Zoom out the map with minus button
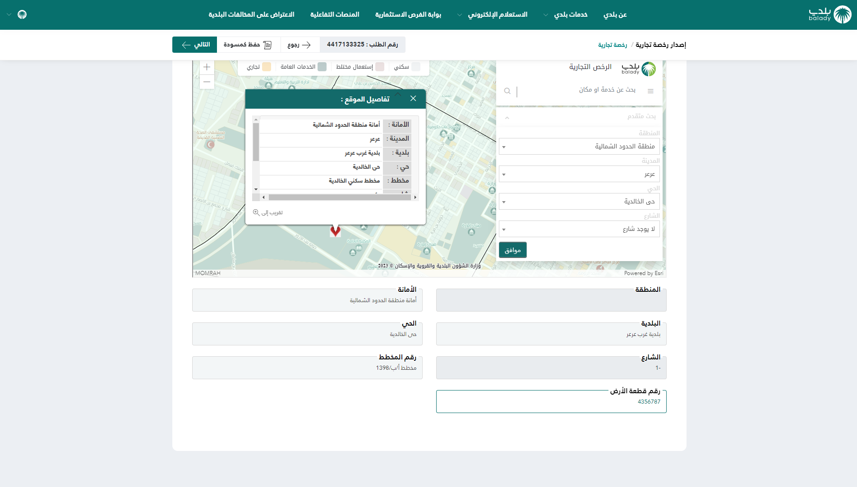The width and height of the screenshot is (857, 487). [x=207, y=82]
